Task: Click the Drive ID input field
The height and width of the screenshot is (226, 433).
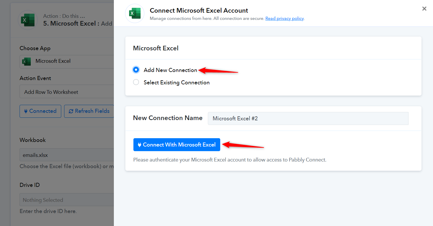Action: point(67,200)
